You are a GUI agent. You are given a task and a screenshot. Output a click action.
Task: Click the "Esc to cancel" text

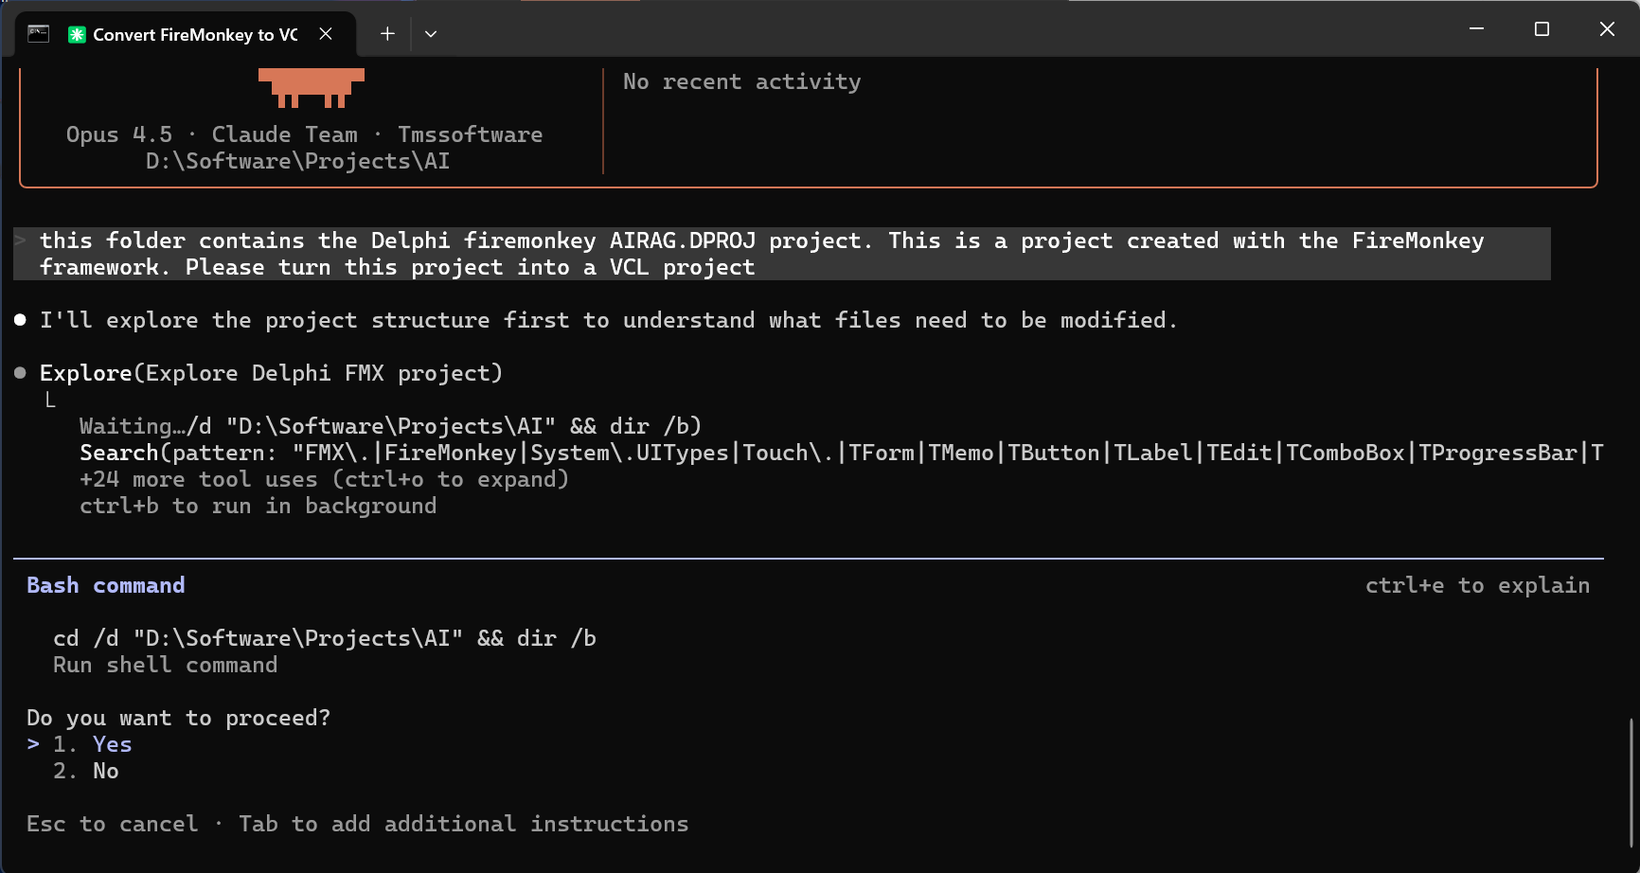click(x=114, y=824)
